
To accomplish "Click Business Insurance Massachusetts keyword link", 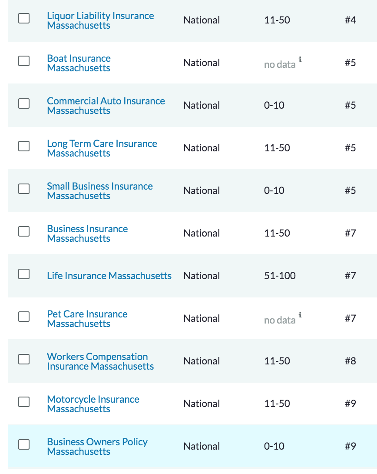I will (x=87, y=234).
